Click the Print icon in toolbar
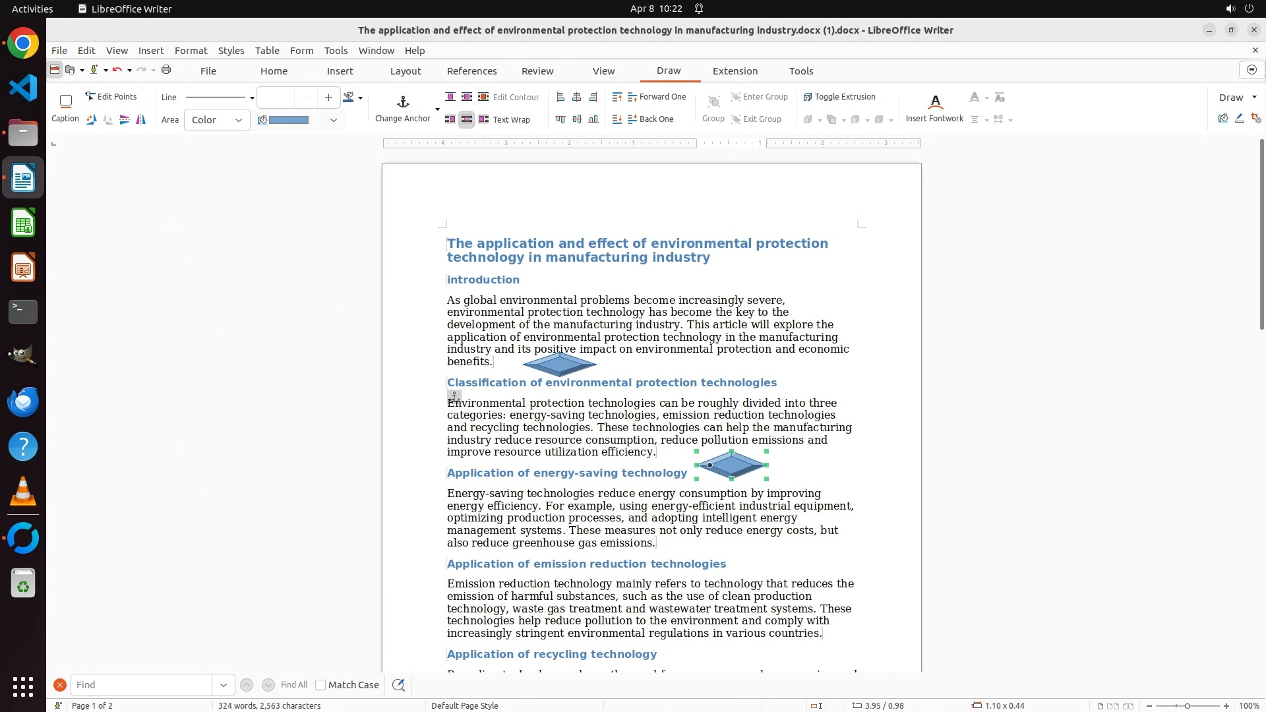The height and width of the screenshot is (712, 1266). [x=166, y=70]
